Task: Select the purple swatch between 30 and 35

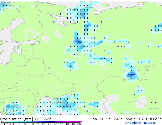Action: [x=57, y=122]
